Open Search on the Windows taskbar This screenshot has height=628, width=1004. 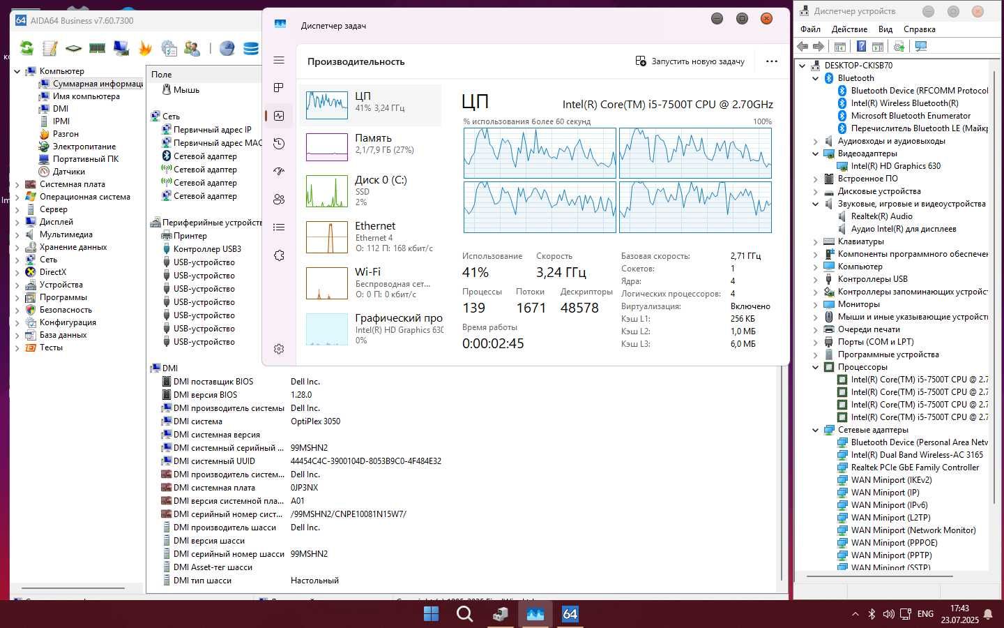(x=464, y=614)
